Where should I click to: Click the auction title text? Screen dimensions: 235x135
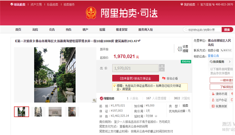[77, 41]
